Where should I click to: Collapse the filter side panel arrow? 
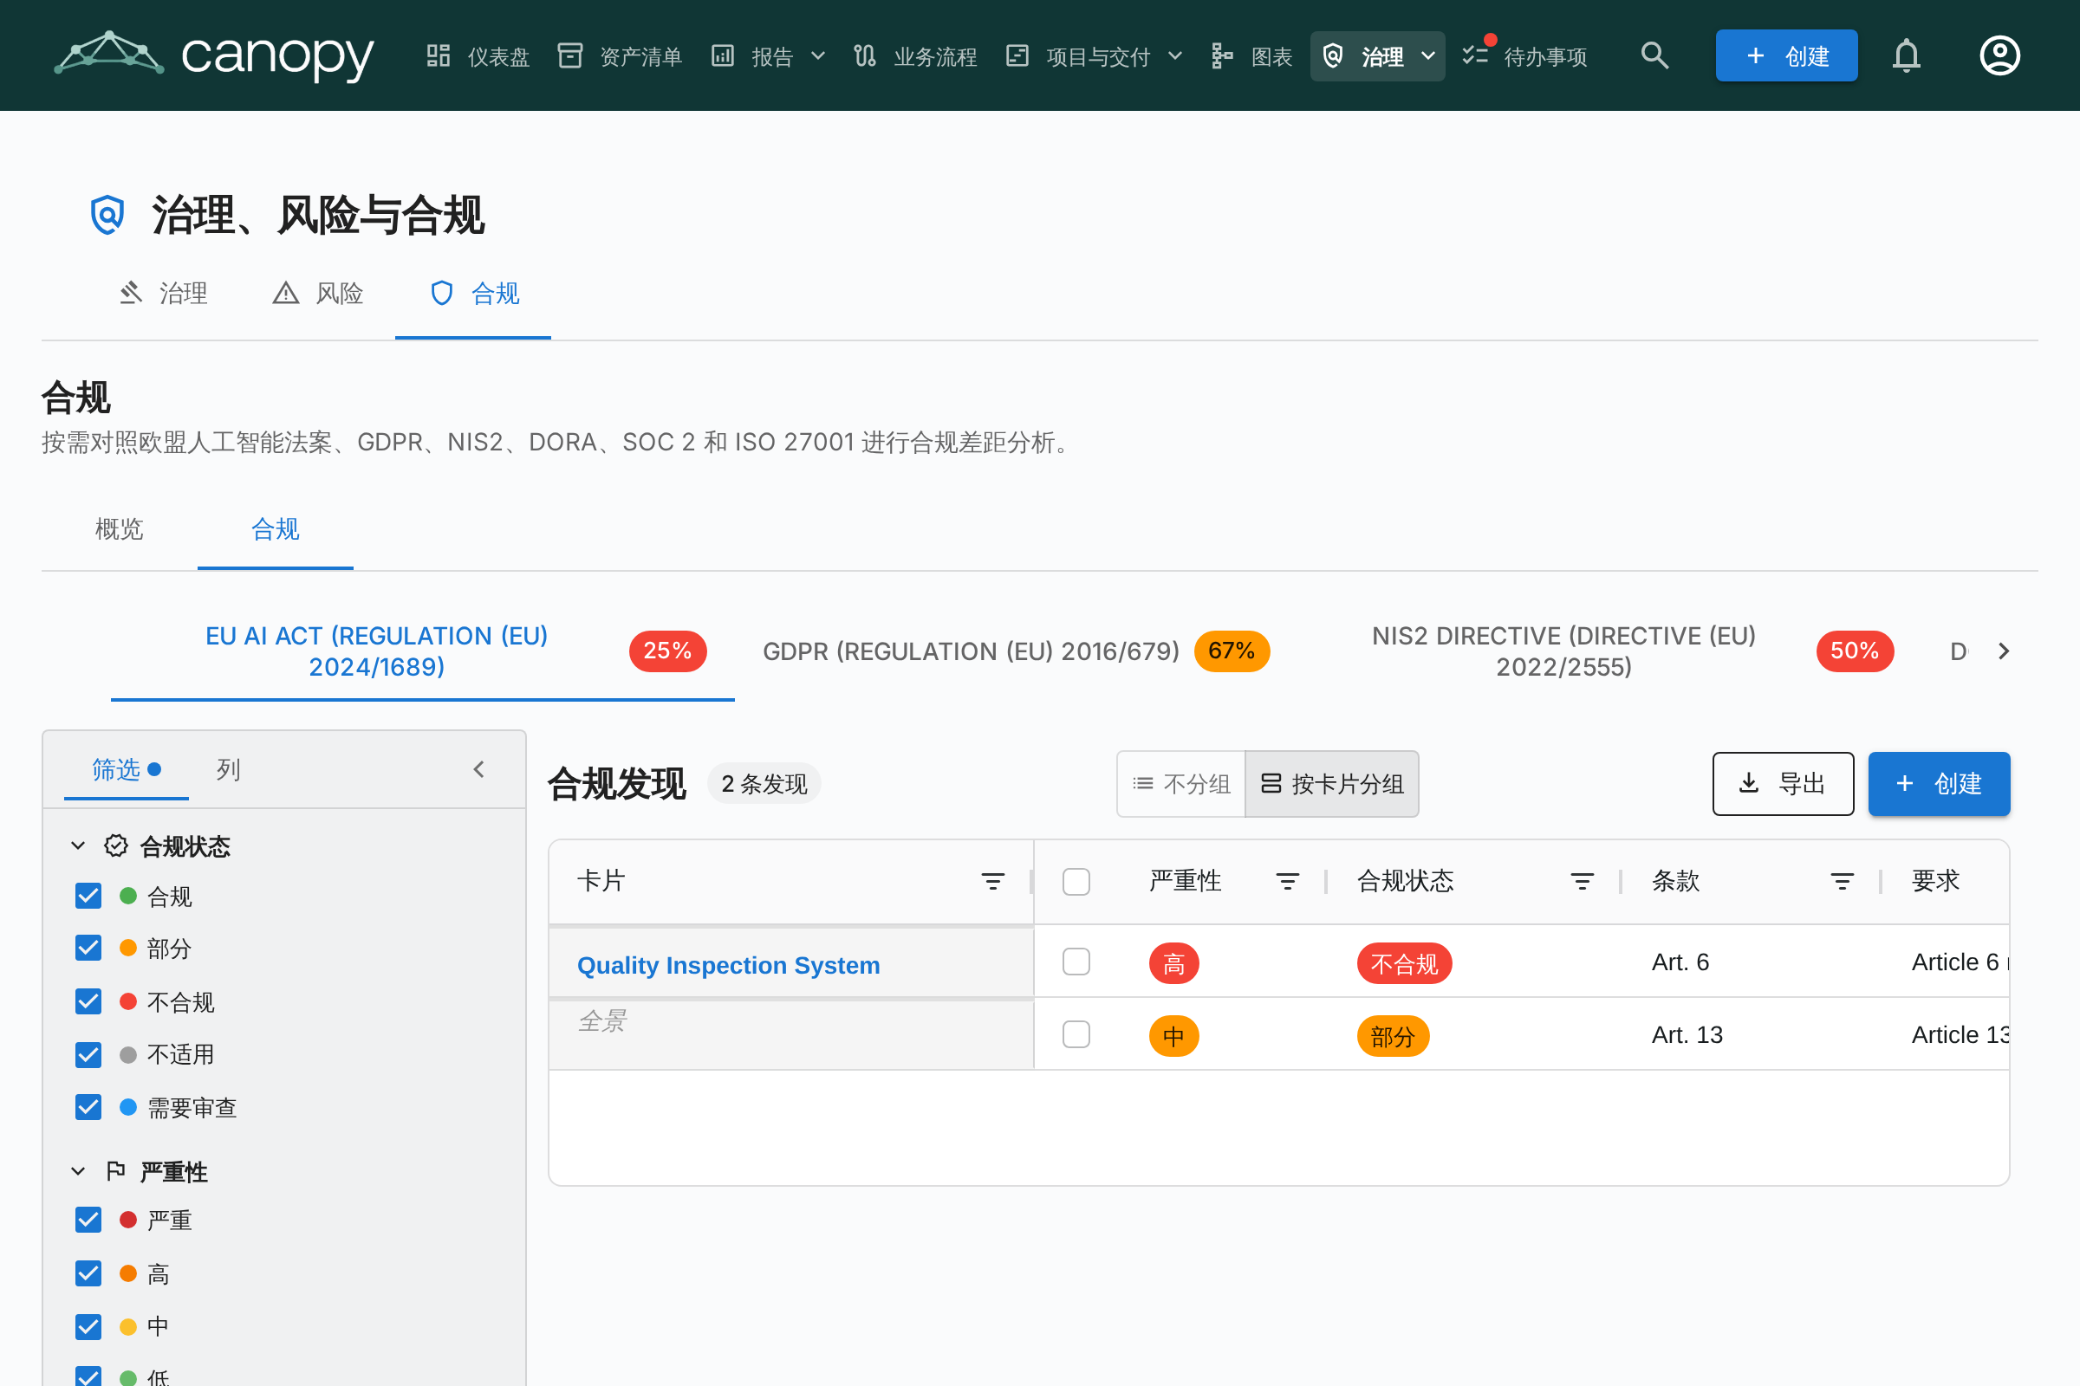478,769
